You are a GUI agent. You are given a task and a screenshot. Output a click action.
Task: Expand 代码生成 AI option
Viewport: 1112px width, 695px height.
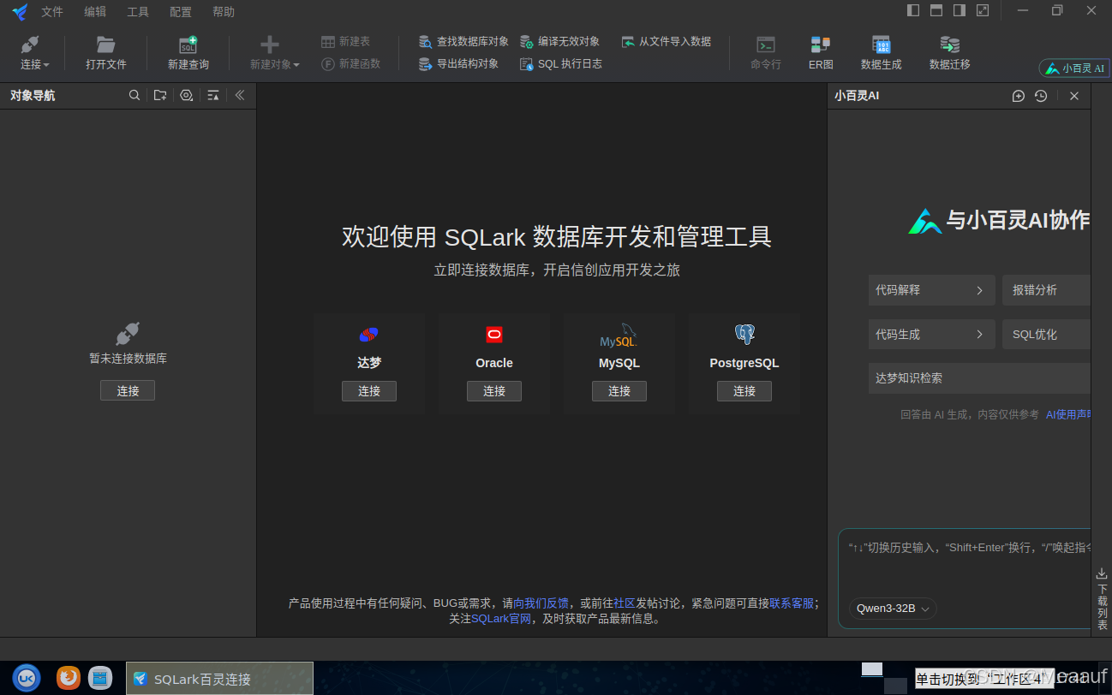click(x=931, y=335)
